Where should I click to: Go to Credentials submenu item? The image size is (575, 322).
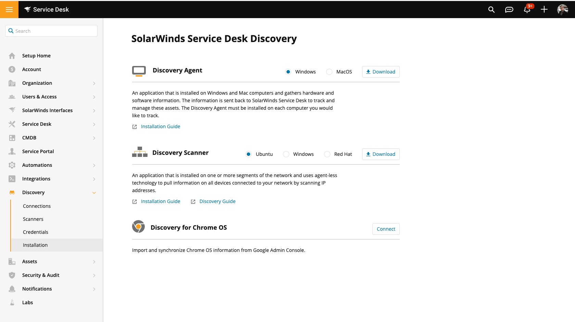(36, 232)
